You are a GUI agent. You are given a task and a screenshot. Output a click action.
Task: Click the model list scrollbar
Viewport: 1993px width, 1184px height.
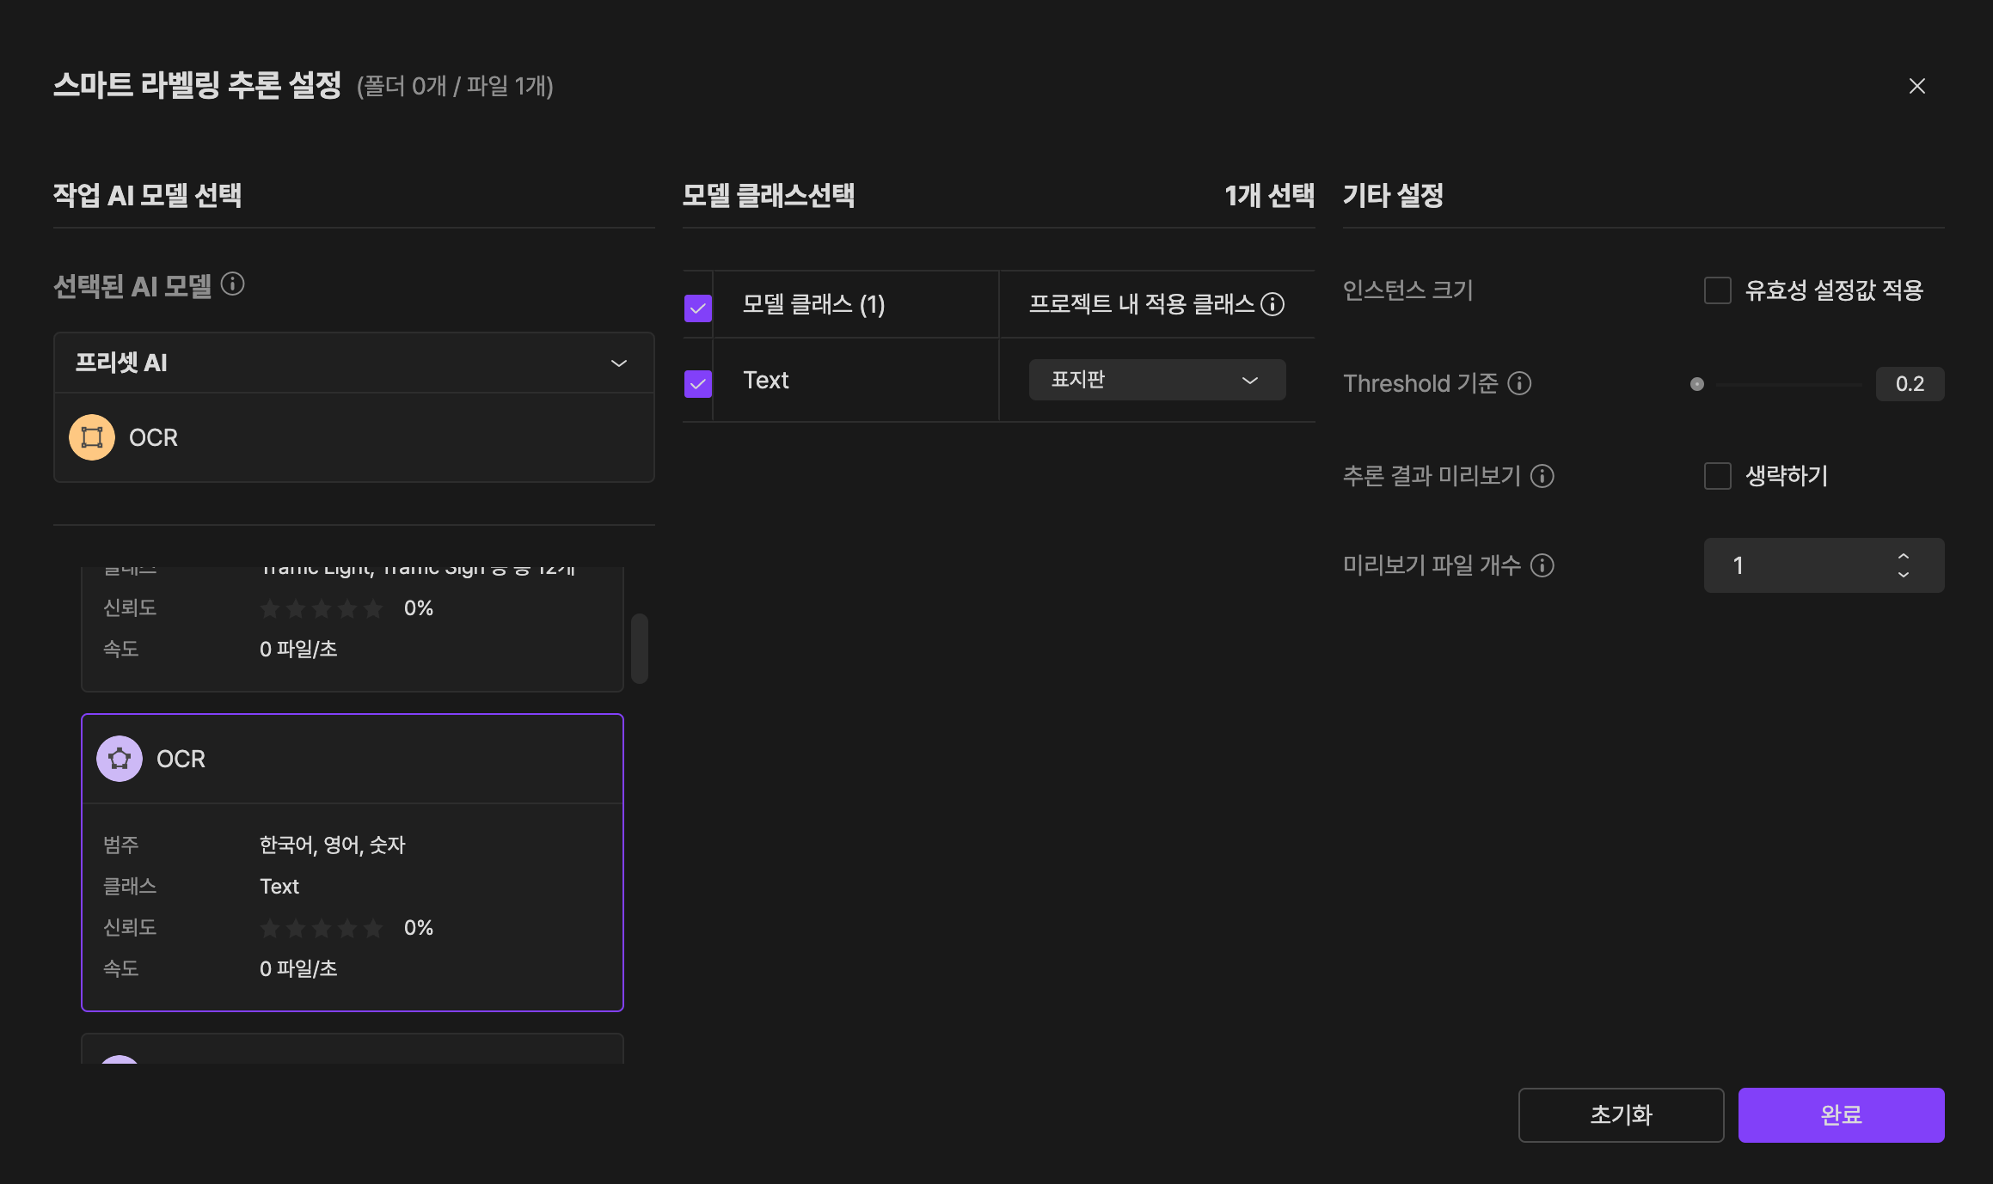point(640,649)
